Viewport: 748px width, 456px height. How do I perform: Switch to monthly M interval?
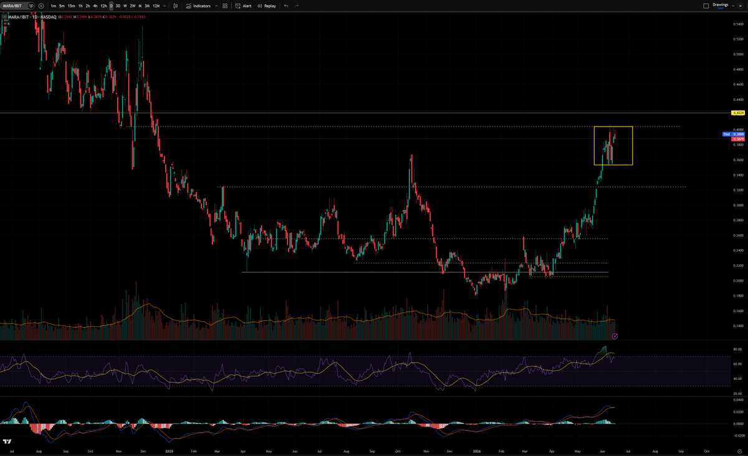click(140, 6)
